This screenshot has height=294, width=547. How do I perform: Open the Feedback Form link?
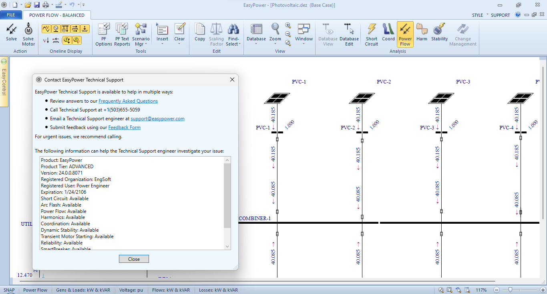124,127
